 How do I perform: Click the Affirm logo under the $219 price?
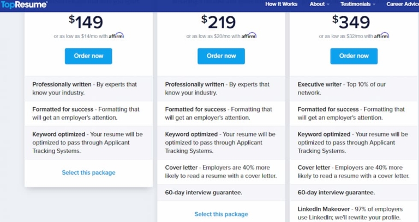click(248, 35)
